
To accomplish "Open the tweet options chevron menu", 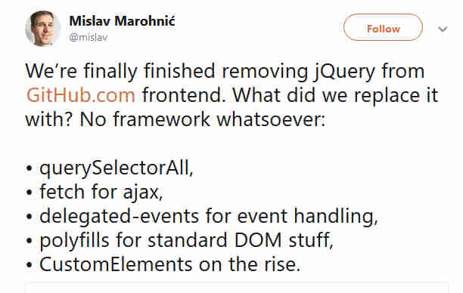I will click(x=443, y=29).
